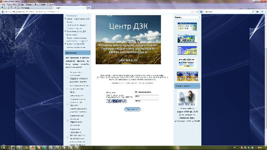Select the first poll radio option
Screen dimensions: 267x150
pyautogui.click(x=67, y=77)
